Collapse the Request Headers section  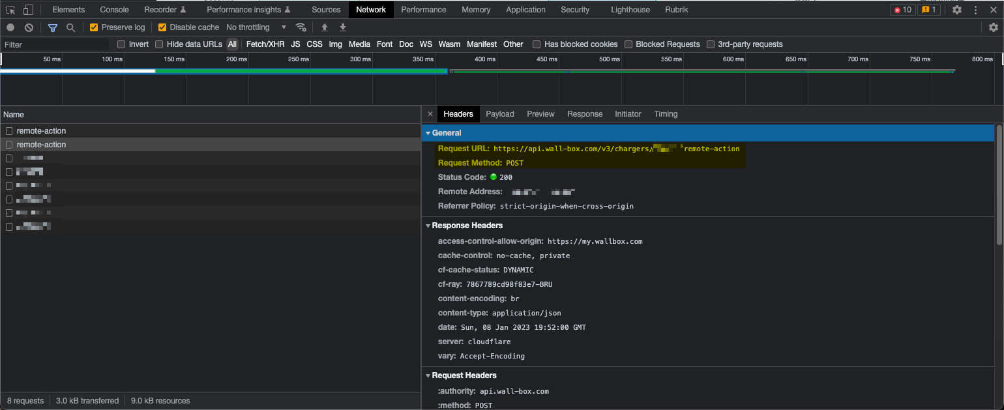428,375
